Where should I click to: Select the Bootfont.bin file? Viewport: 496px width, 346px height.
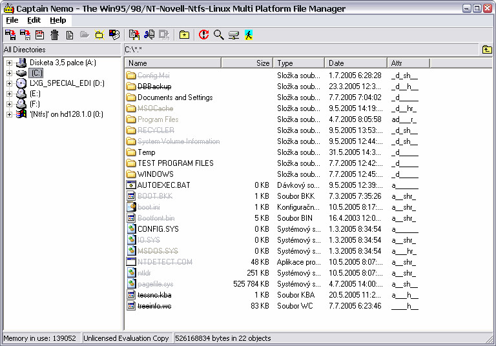click(x=156, y=218)
